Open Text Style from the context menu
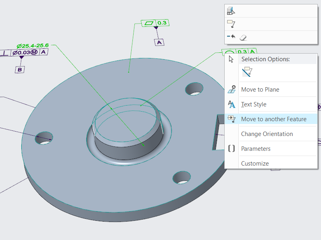 click(254, 104)
